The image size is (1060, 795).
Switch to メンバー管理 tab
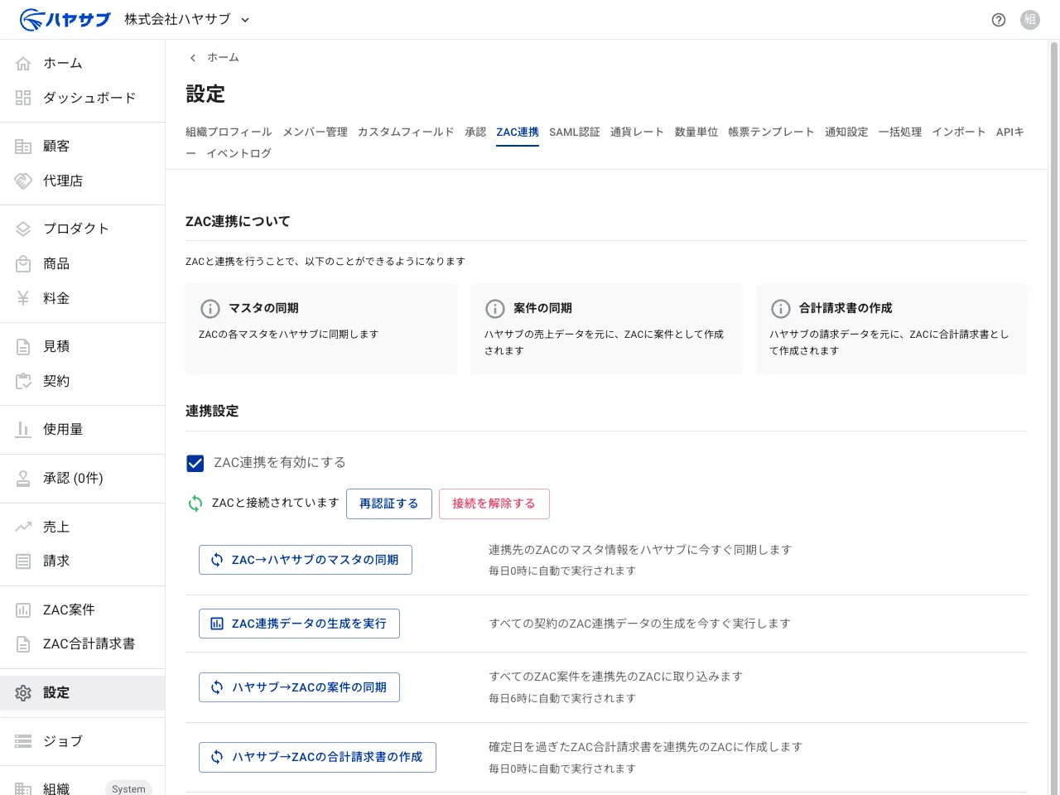(315, 132)
